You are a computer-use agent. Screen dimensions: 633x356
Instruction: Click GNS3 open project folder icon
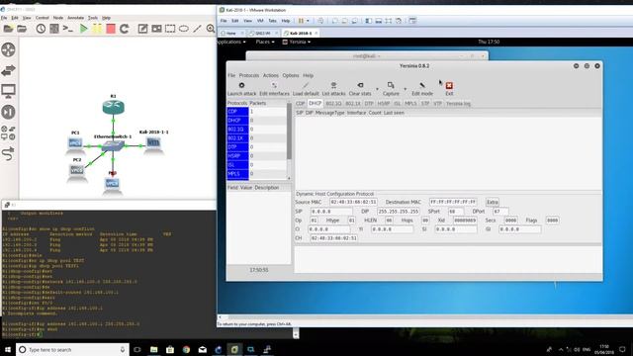coord(22,29)
